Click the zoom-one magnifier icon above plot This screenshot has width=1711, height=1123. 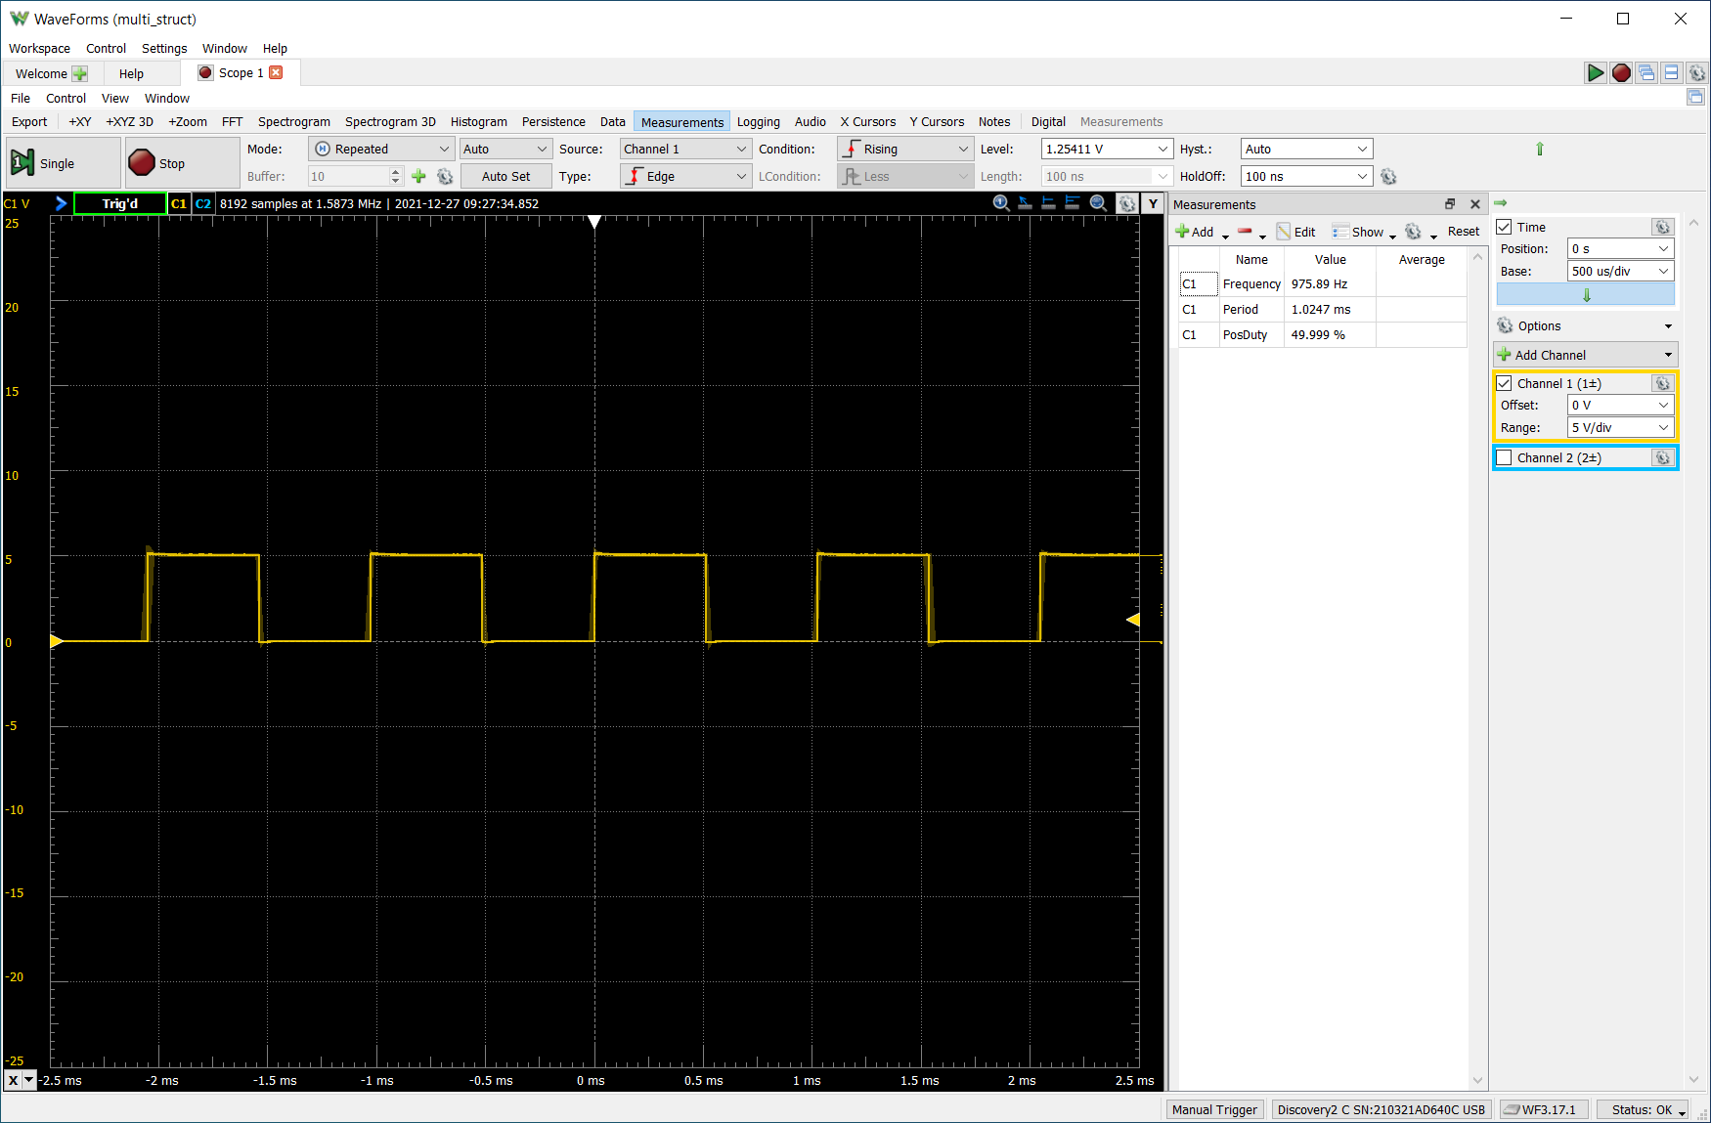coord(1001,203)
